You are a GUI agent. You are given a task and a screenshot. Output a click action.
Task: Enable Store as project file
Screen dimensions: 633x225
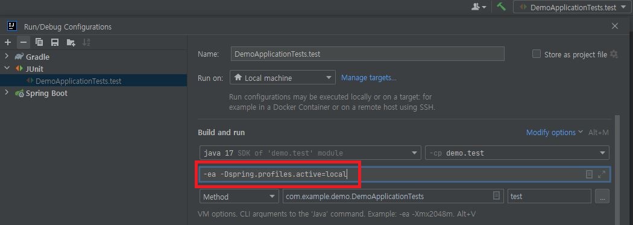(x=536, y=54)
